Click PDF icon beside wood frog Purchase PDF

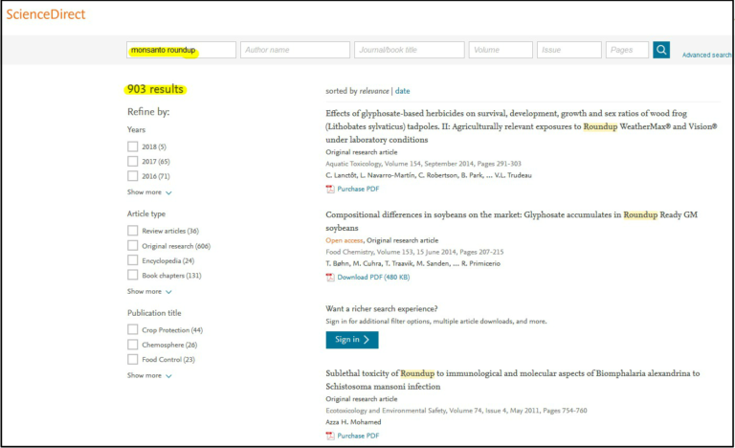point(330,189)
